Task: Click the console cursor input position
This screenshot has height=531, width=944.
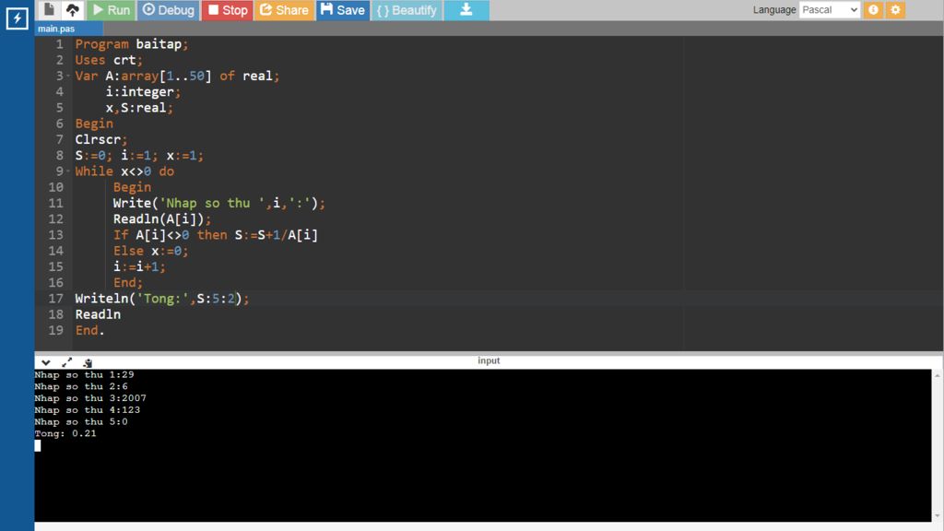Action: (38, 445)
